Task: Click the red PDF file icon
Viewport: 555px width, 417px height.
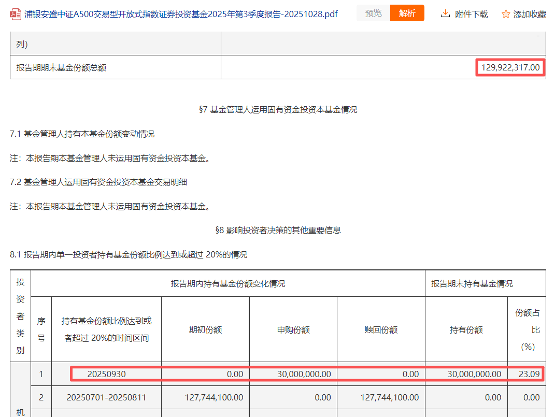Action: click(x=16, y=14)
